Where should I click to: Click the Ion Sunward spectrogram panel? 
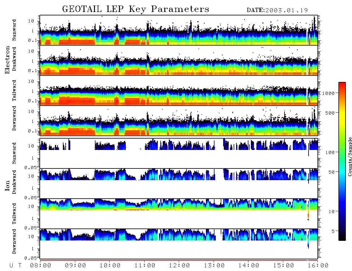coord(179,153)
